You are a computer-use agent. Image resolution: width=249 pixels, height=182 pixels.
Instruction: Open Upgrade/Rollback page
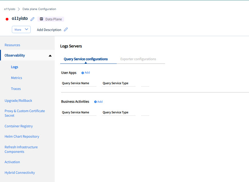[x=18, y=101]
